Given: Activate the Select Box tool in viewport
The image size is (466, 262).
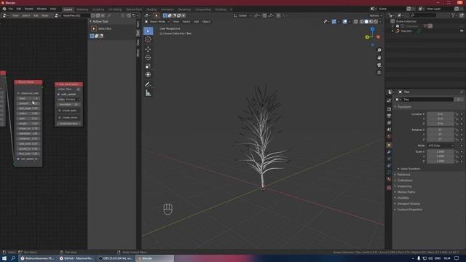Looking at the screenshot, I should coord(148,31).
